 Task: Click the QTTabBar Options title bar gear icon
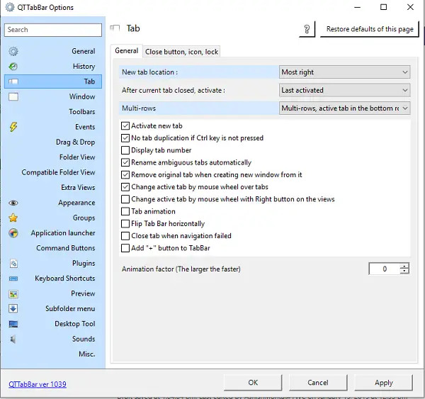pos(10,7)
